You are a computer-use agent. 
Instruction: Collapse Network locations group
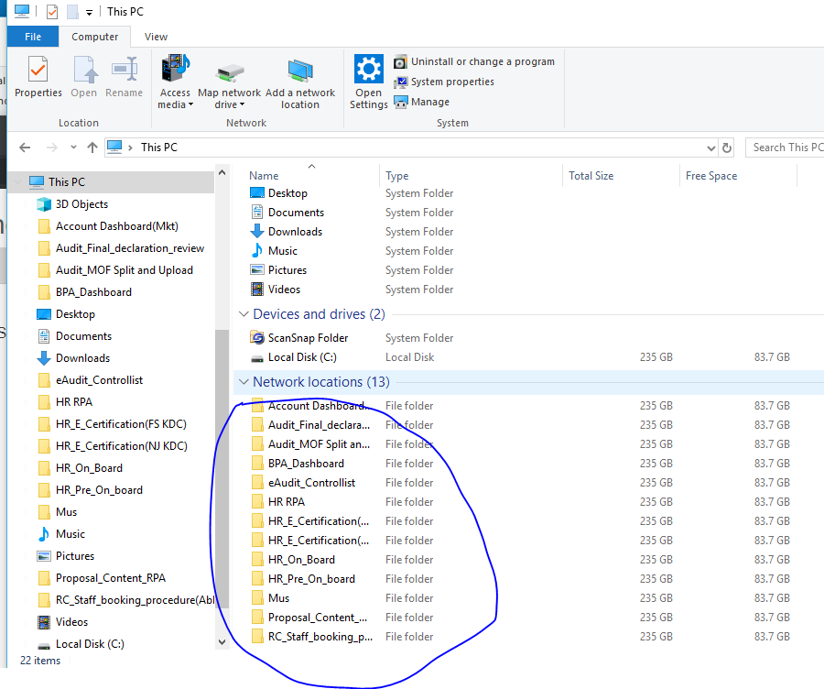(x=244, y=382)
